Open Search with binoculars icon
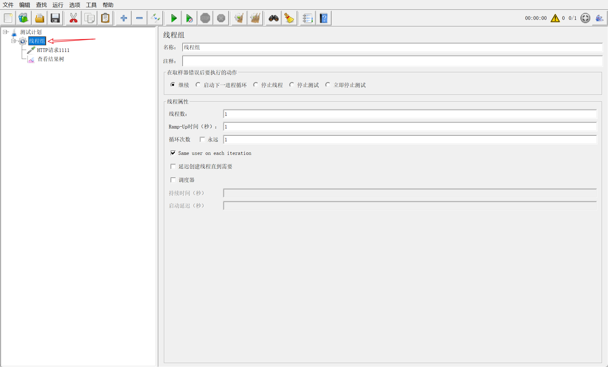Viewport: 608px width, 367px height. click(x=274, y=18)
